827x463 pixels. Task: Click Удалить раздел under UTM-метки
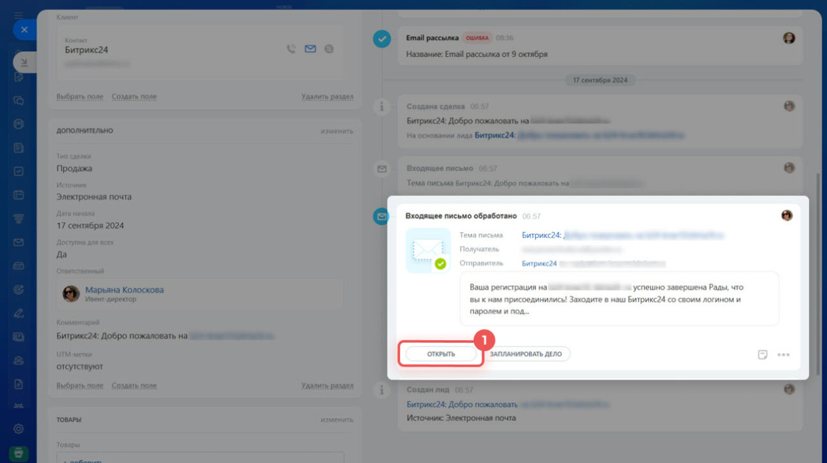(x=327, y=386)
